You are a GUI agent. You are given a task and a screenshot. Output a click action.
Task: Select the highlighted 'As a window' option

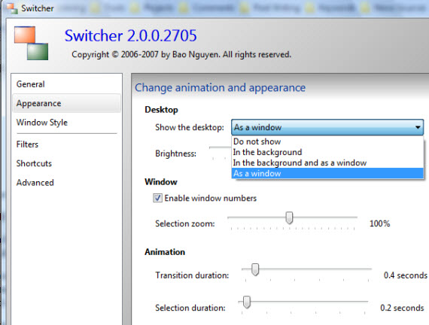pos(327,173)
